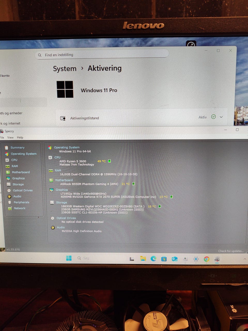Click Storage drive icon in summary pane
Screen dimensions: 248x331
coord(52,202)
